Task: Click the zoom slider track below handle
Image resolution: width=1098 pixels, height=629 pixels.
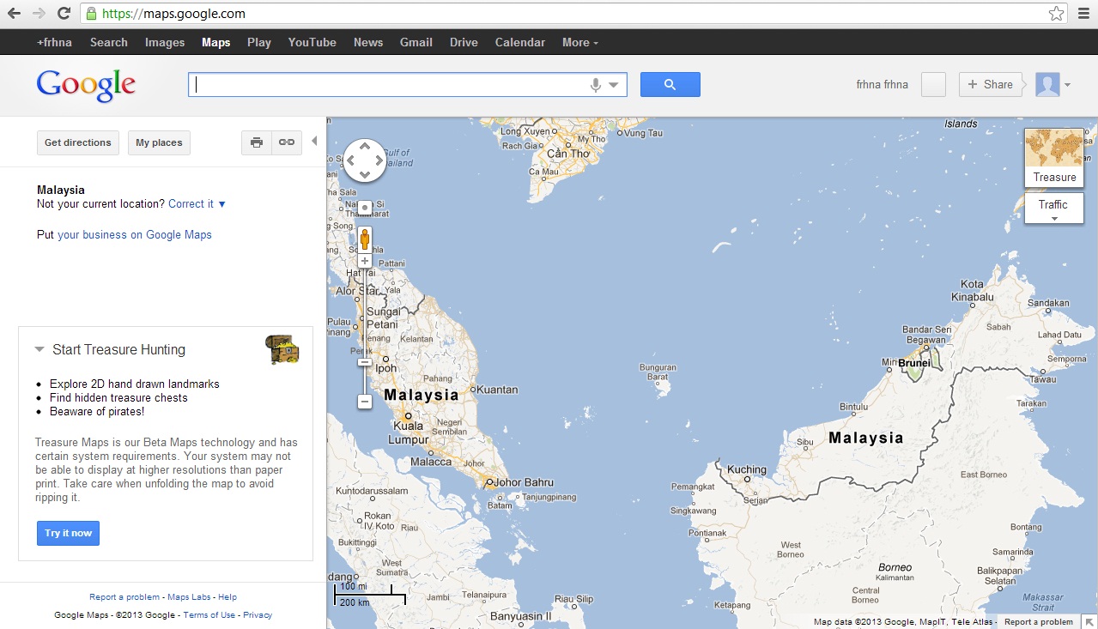Action: coord(365,381)
